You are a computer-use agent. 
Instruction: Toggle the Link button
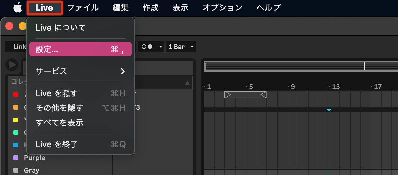tap(19, 47)
